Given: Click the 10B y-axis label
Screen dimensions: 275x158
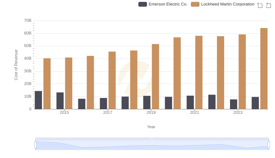Looking at the screenshot, I should 28,96.
